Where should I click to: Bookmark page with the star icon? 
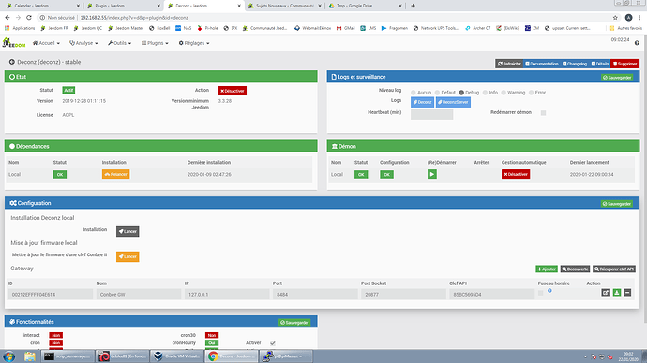615,17
